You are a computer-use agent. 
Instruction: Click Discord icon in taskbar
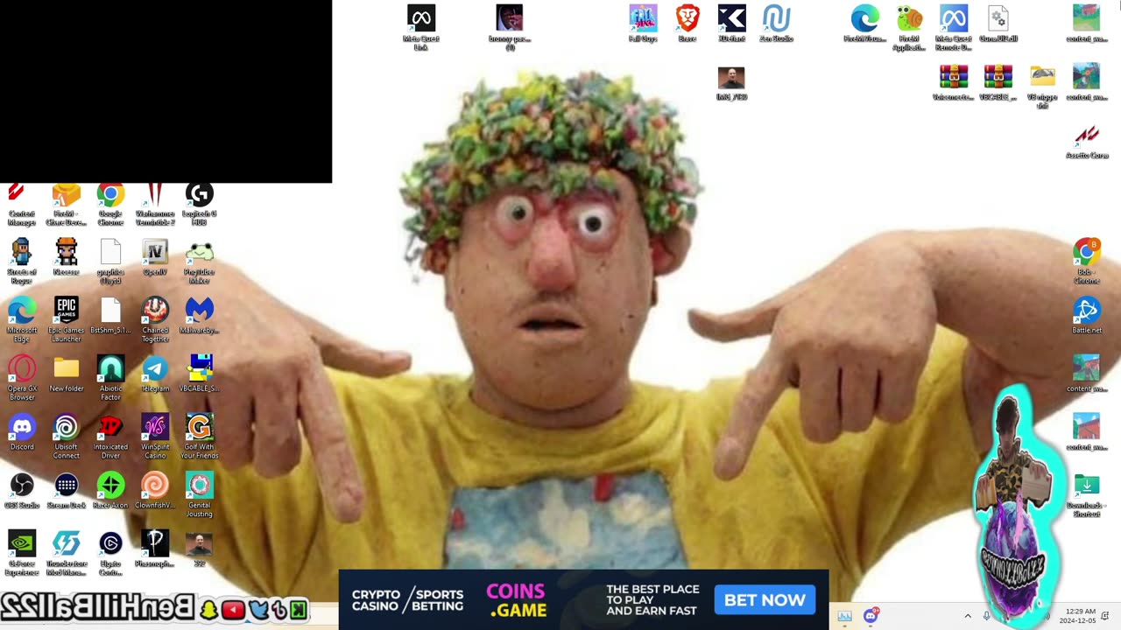871,616
